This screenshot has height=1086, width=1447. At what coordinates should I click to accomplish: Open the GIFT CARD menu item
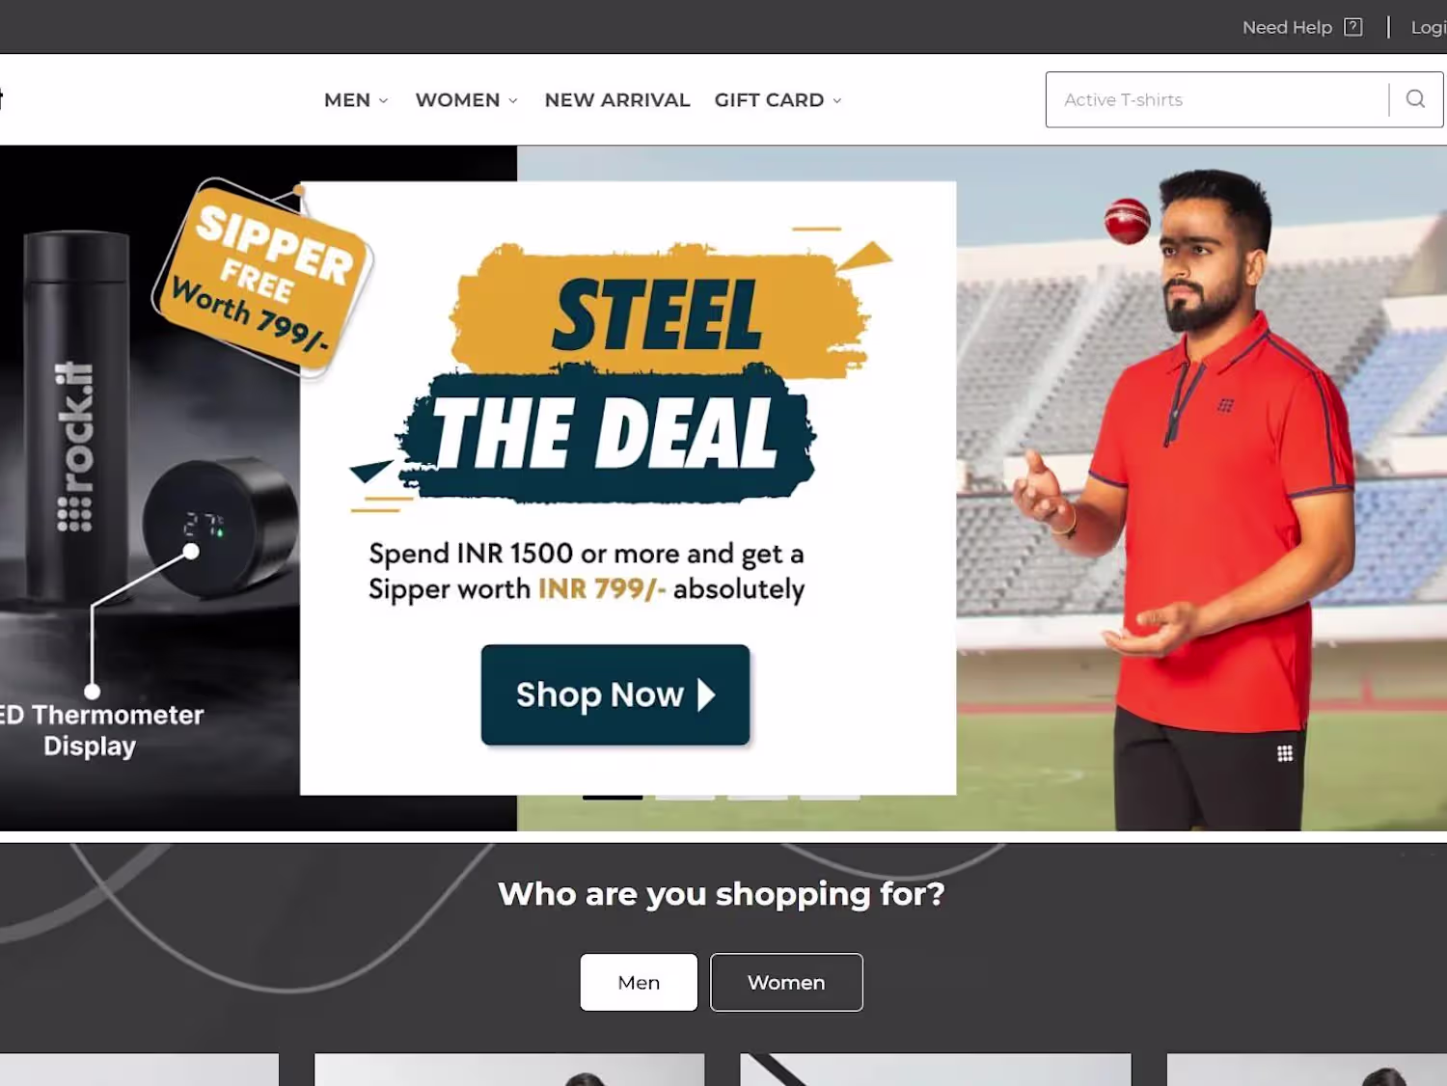coord(769,99)
